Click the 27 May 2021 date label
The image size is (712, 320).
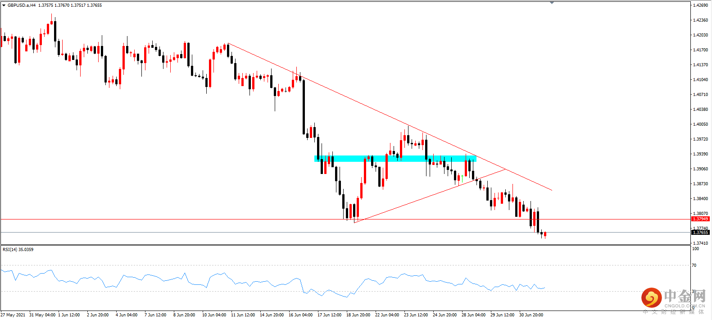[13, 315]
